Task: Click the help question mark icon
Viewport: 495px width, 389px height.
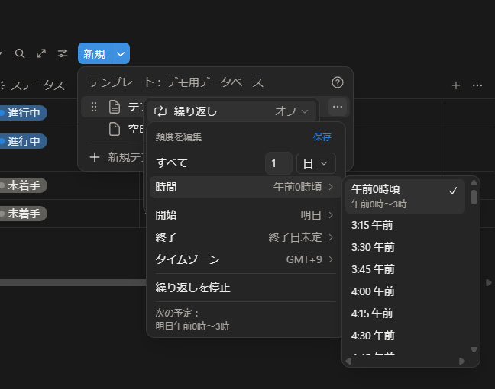Action: point(338,82)
